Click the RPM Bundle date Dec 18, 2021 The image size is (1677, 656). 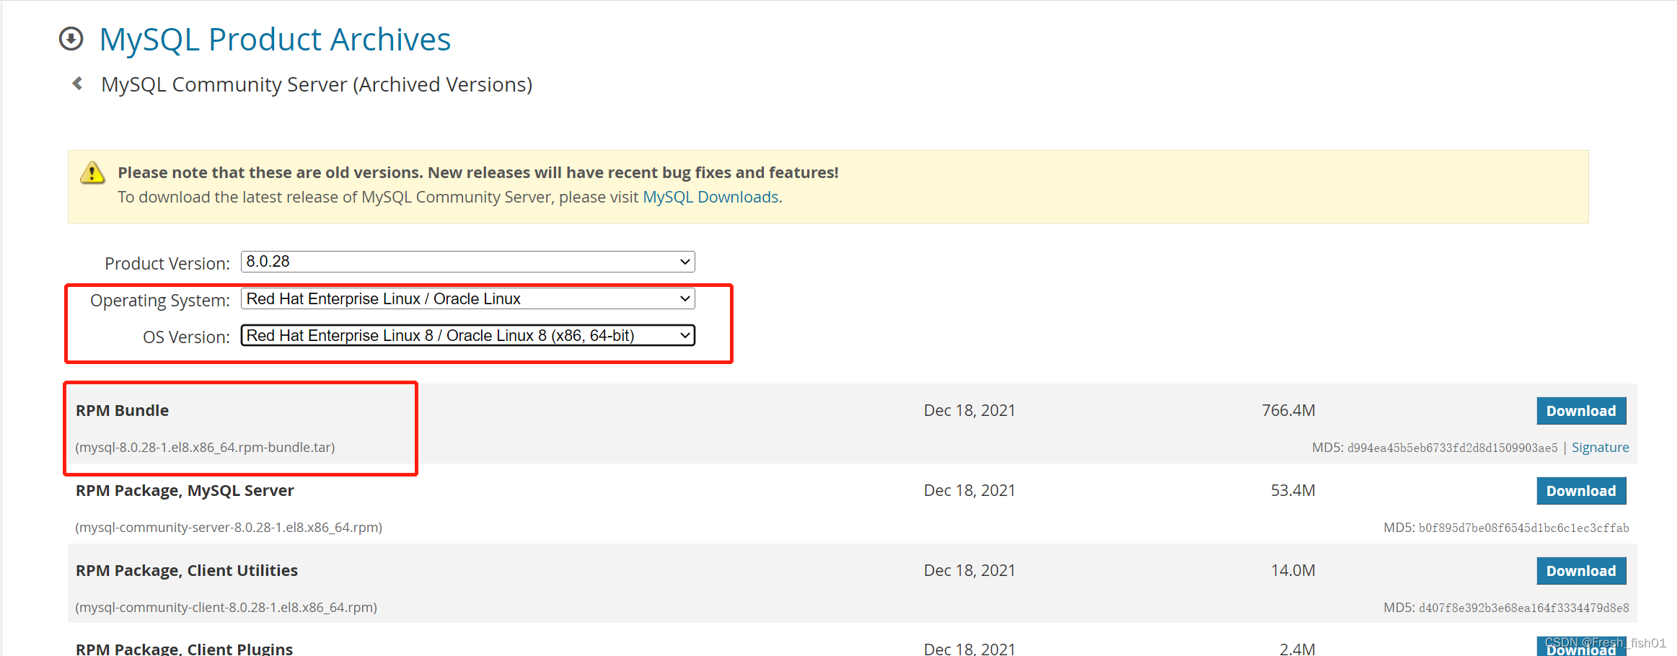pyautogui.click(x=969, y=410)
